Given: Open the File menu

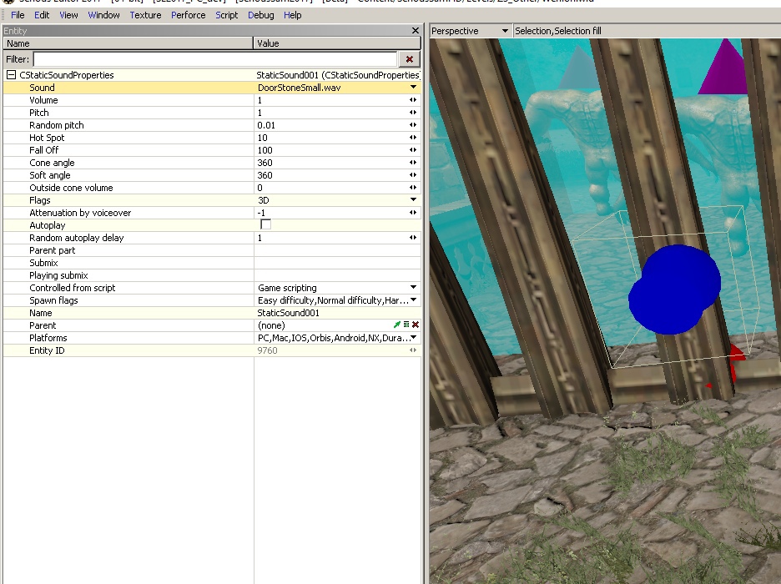Looking at the screenshot, I should point(18,15).
